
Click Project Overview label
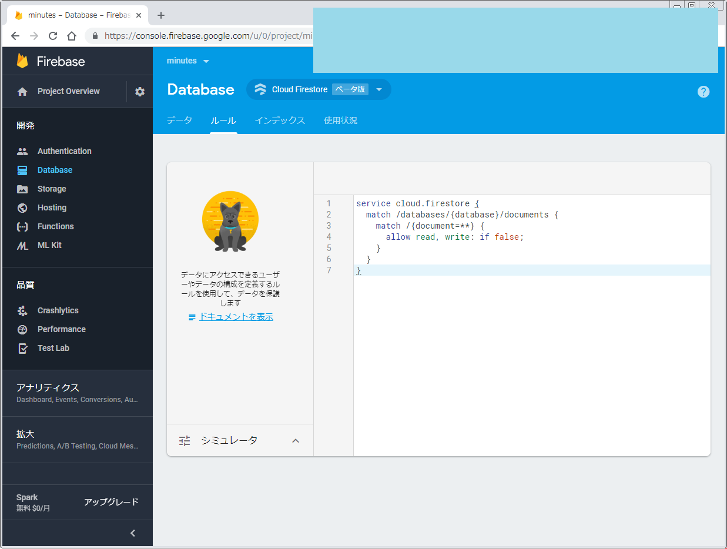pyautogui.click(x=69, y=92)
